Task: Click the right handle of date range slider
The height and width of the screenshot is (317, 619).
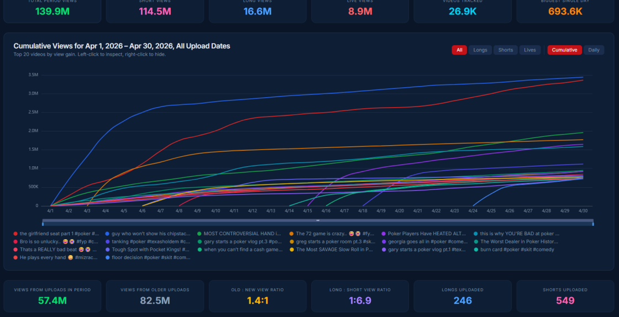Action: 592,224
